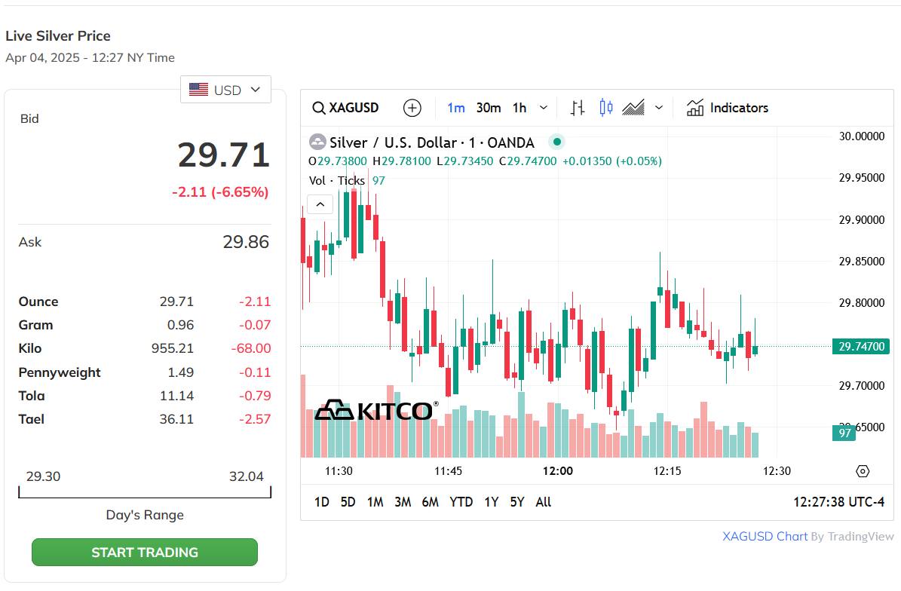Select the 5D date range
901x591 pixels.
tap(348, 502)
